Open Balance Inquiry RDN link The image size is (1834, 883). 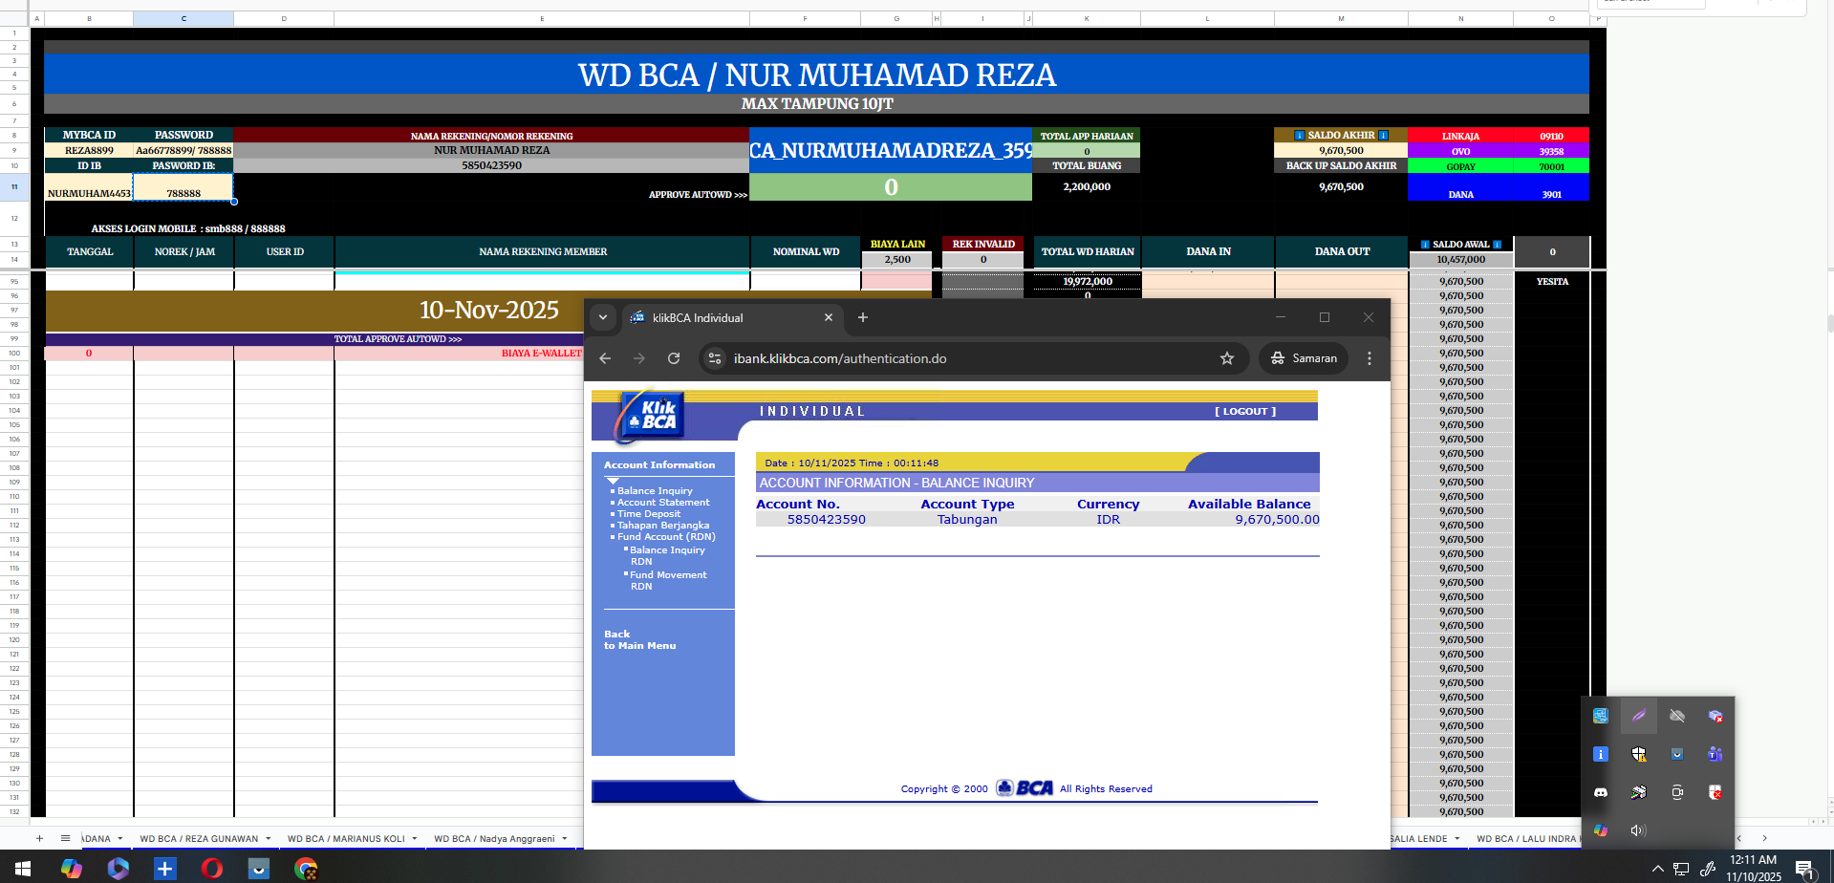pos(667,555)
